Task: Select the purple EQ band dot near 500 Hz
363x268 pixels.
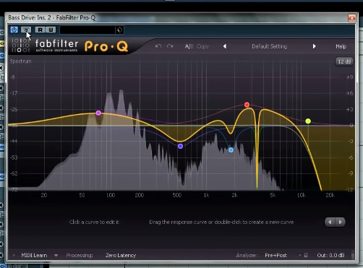Action: tap(180, 146)
